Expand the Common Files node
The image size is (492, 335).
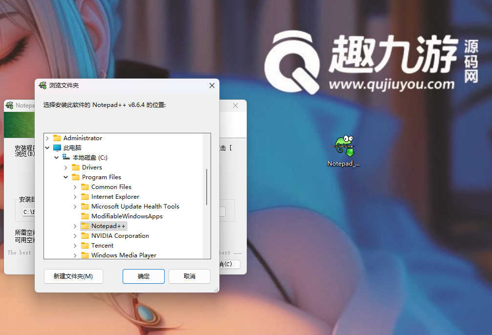75,187
